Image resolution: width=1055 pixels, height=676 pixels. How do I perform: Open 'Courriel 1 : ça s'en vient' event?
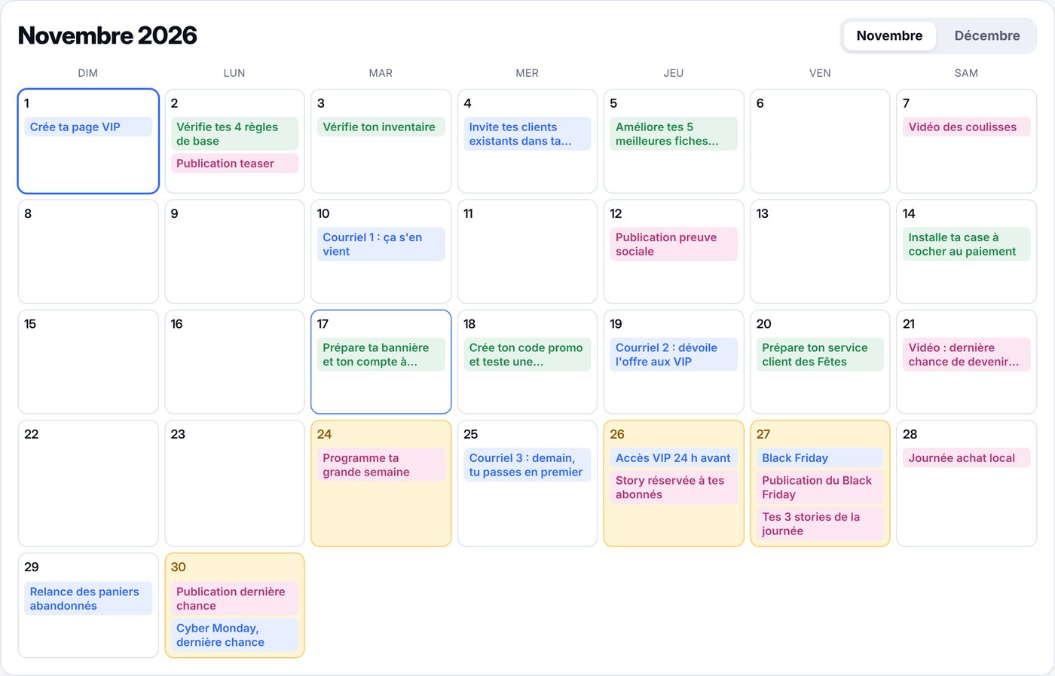click(x=381, y=244)
